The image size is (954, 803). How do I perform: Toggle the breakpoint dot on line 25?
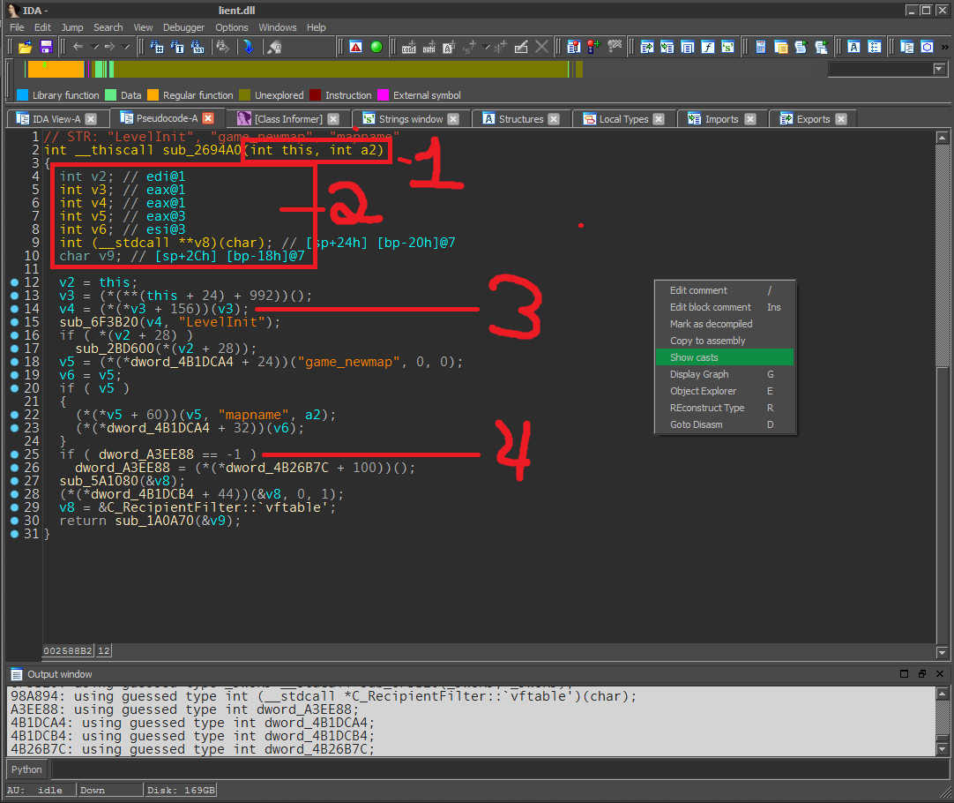(x=15, y=454)
